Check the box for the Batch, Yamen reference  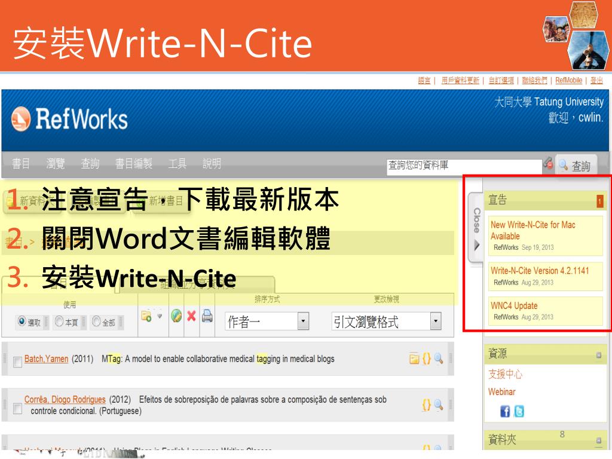pyautogui.click(x=17, y=362)
